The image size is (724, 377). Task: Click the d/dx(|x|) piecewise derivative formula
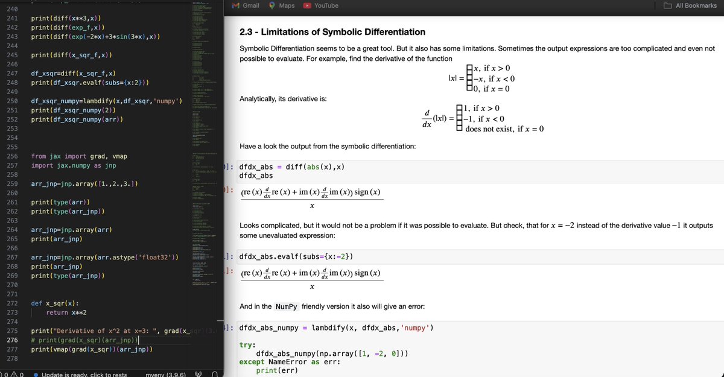pyautogui.click(x=483, y=118)
